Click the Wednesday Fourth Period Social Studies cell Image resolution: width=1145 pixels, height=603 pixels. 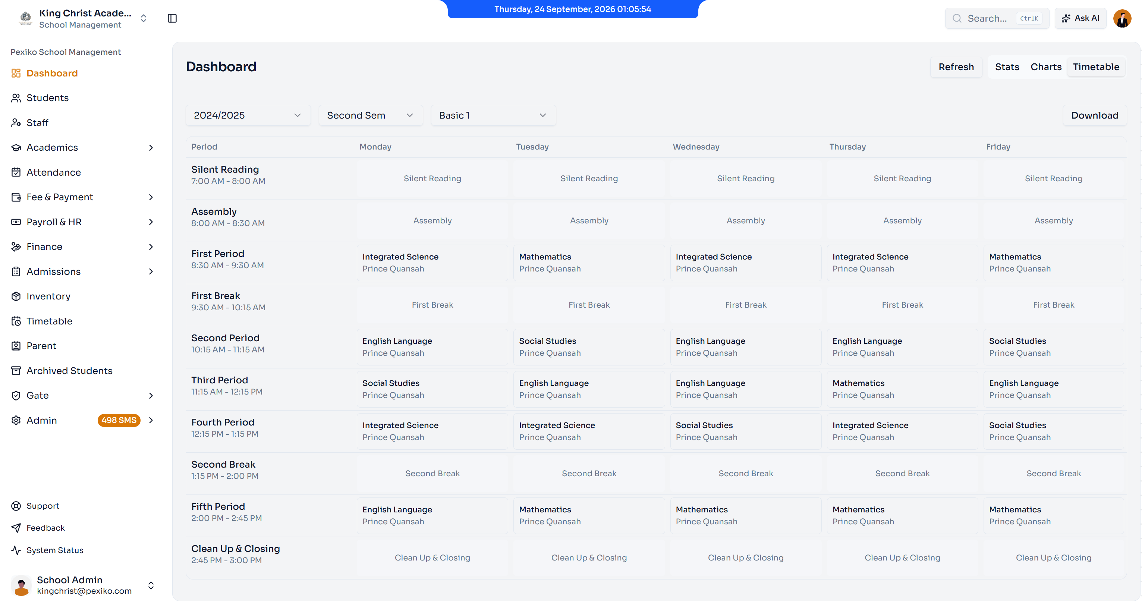[x=745, y=431]
